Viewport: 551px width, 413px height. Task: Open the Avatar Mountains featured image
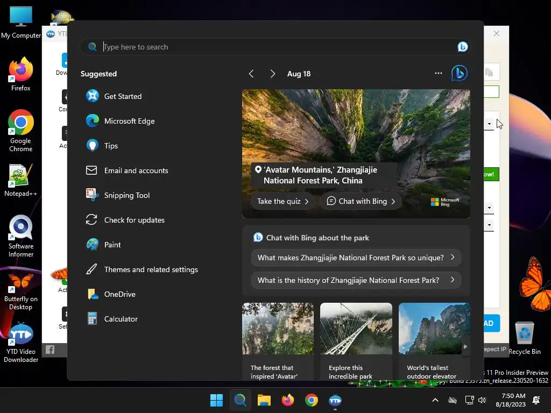[356, 153]
